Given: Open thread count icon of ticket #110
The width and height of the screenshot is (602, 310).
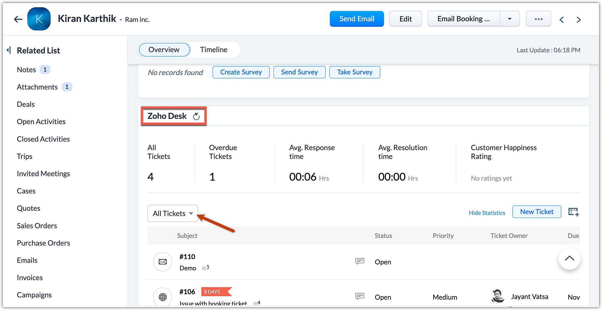Looking at the screenshot, I should coord(206,268).
